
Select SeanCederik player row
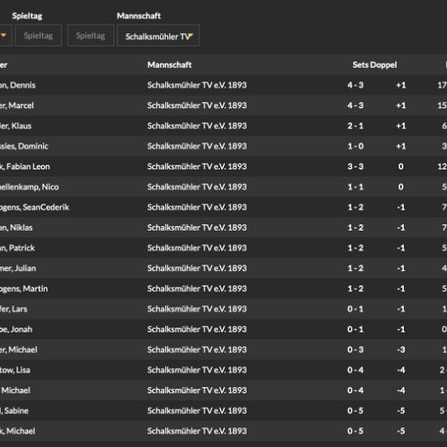[x=223, y=207]
